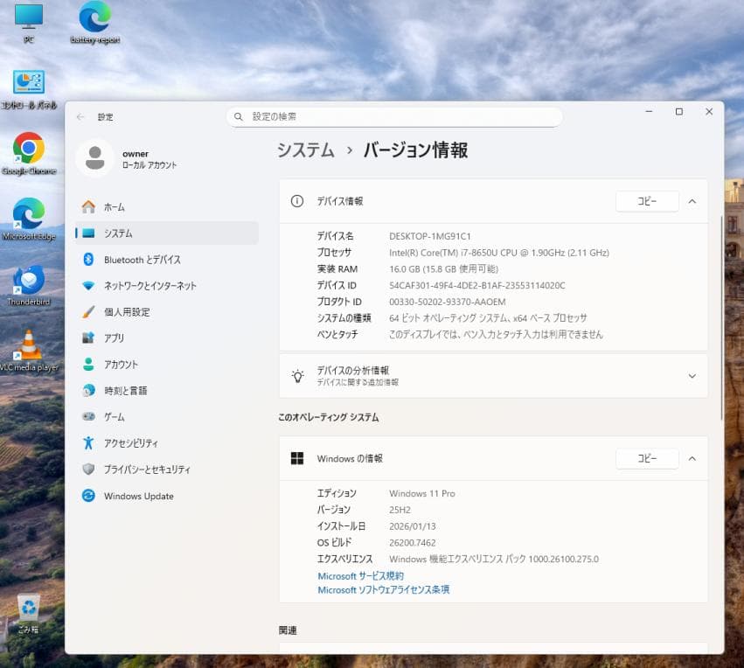Click the このオペレーティング システム heading
The height and width of the screenshot is (668, 744).
[329, 418]
